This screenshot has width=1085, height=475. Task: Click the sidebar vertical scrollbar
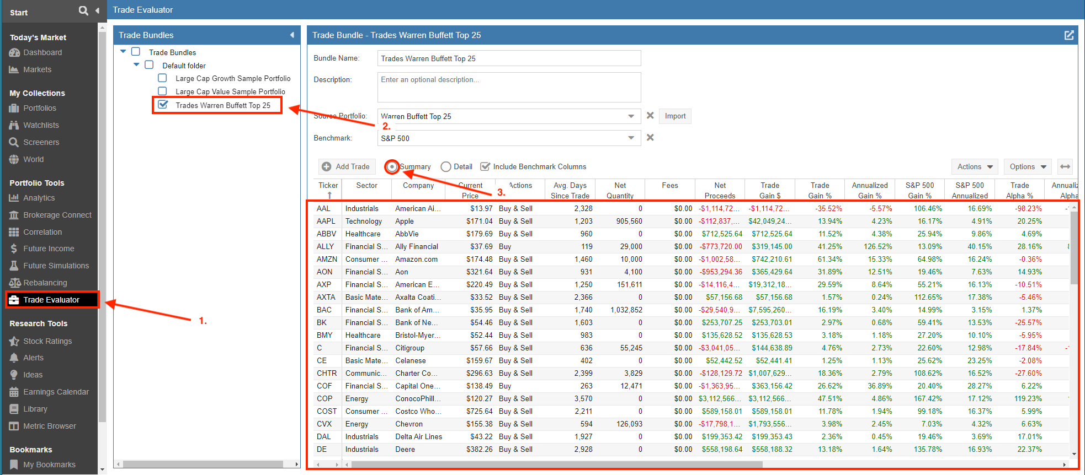pos(102,226)
